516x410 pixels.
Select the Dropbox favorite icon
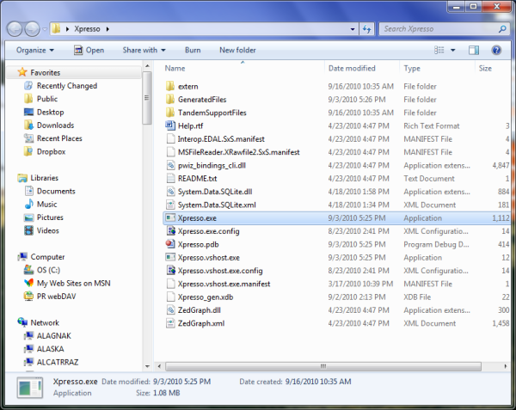click(28, 151)
